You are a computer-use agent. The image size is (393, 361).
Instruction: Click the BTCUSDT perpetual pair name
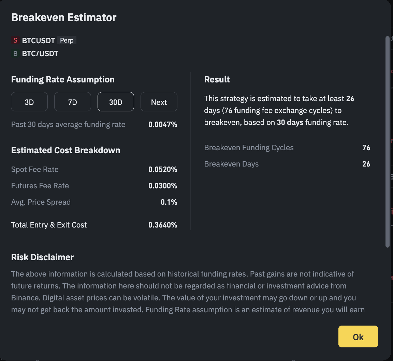pyautogui.click(x=39, y=41)
